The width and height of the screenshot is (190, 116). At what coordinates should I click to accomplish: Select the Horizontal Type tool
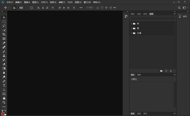[4, 86]
